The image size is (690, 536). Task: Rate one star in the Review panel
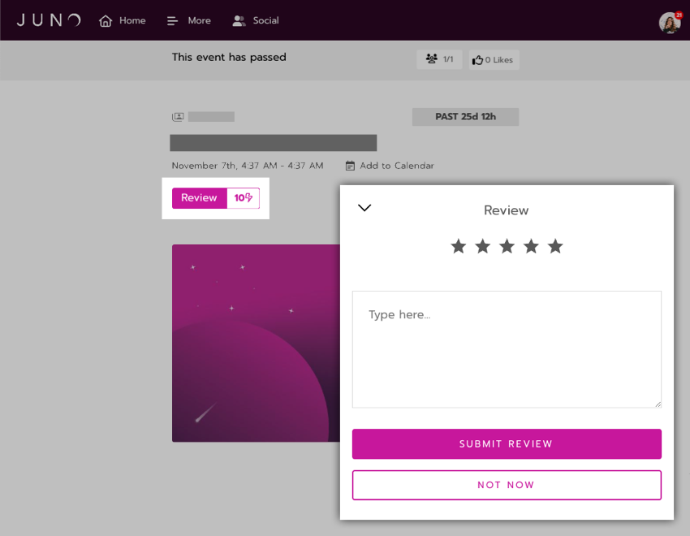pos(458,246)
